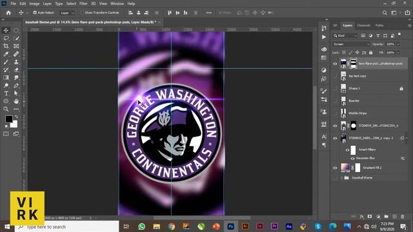
Task: Show the top text copy layer
Action: tap(335, 76)
